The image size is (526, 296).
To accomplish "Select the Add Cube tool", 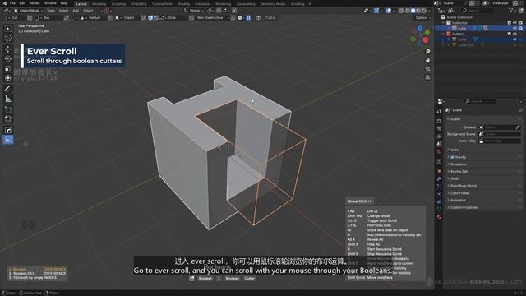I will 8,109.
